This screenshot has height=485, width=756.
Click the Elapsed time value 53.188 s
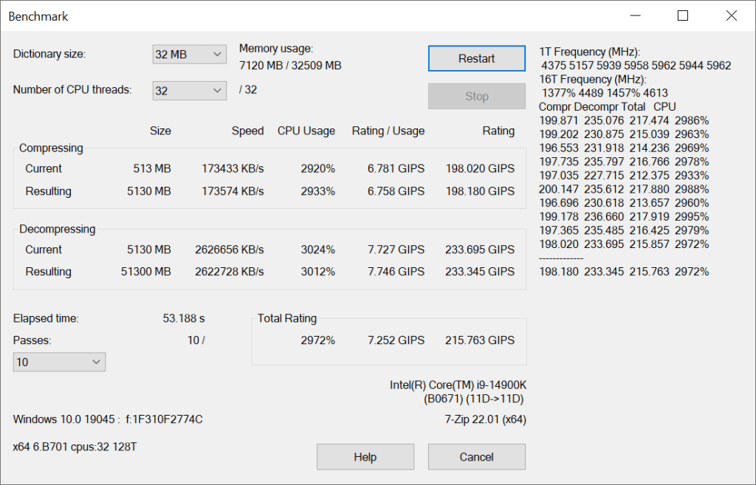[x=184, y=319]
